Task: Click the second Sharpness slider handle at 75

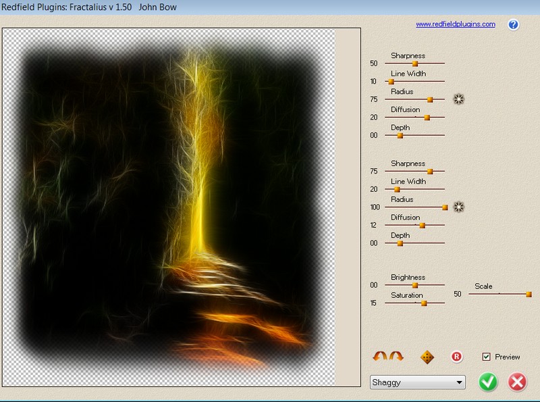Action: (430, 172)
